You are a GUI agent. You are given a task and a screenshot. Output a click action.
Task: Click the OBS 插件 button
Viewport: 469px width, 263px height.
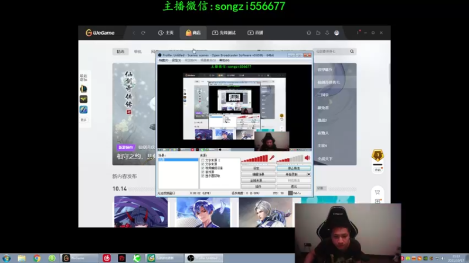click(x=258, y=186)
